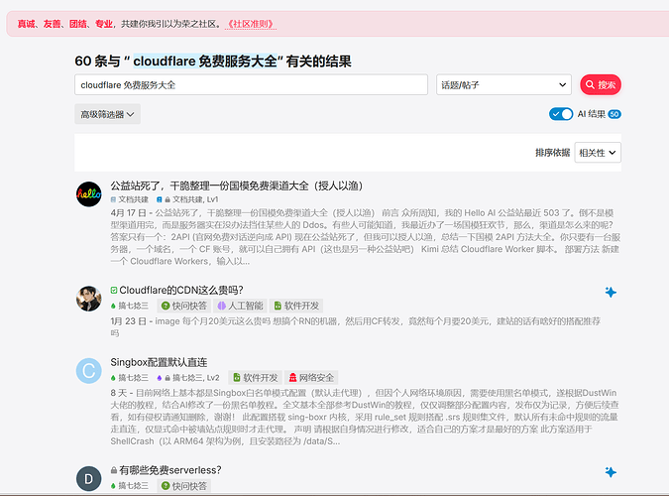This screenshot has width=669, height=496.
Task: Select the 文档共建 category under first result
Action: click(129, 199)
